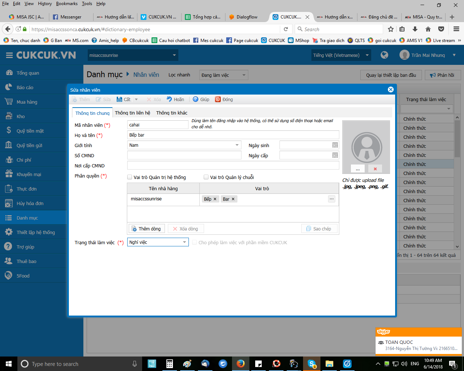
Task: Expand the Trạng thái làm việc dropdown
Action: click(x=185, y=242)
